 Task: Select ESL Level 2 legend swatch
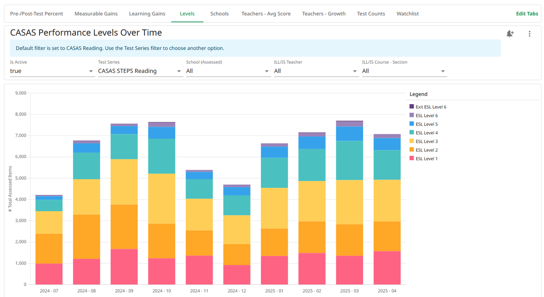pyautogui.click(x=412, y=150)
